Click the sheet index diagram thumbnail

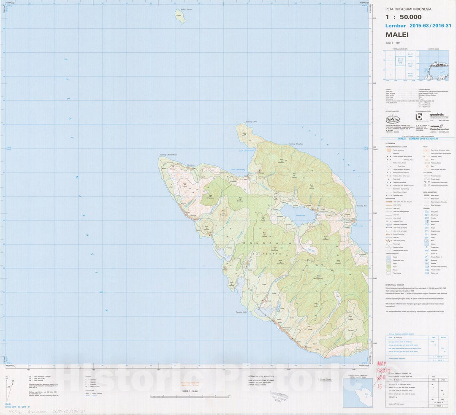399,65
